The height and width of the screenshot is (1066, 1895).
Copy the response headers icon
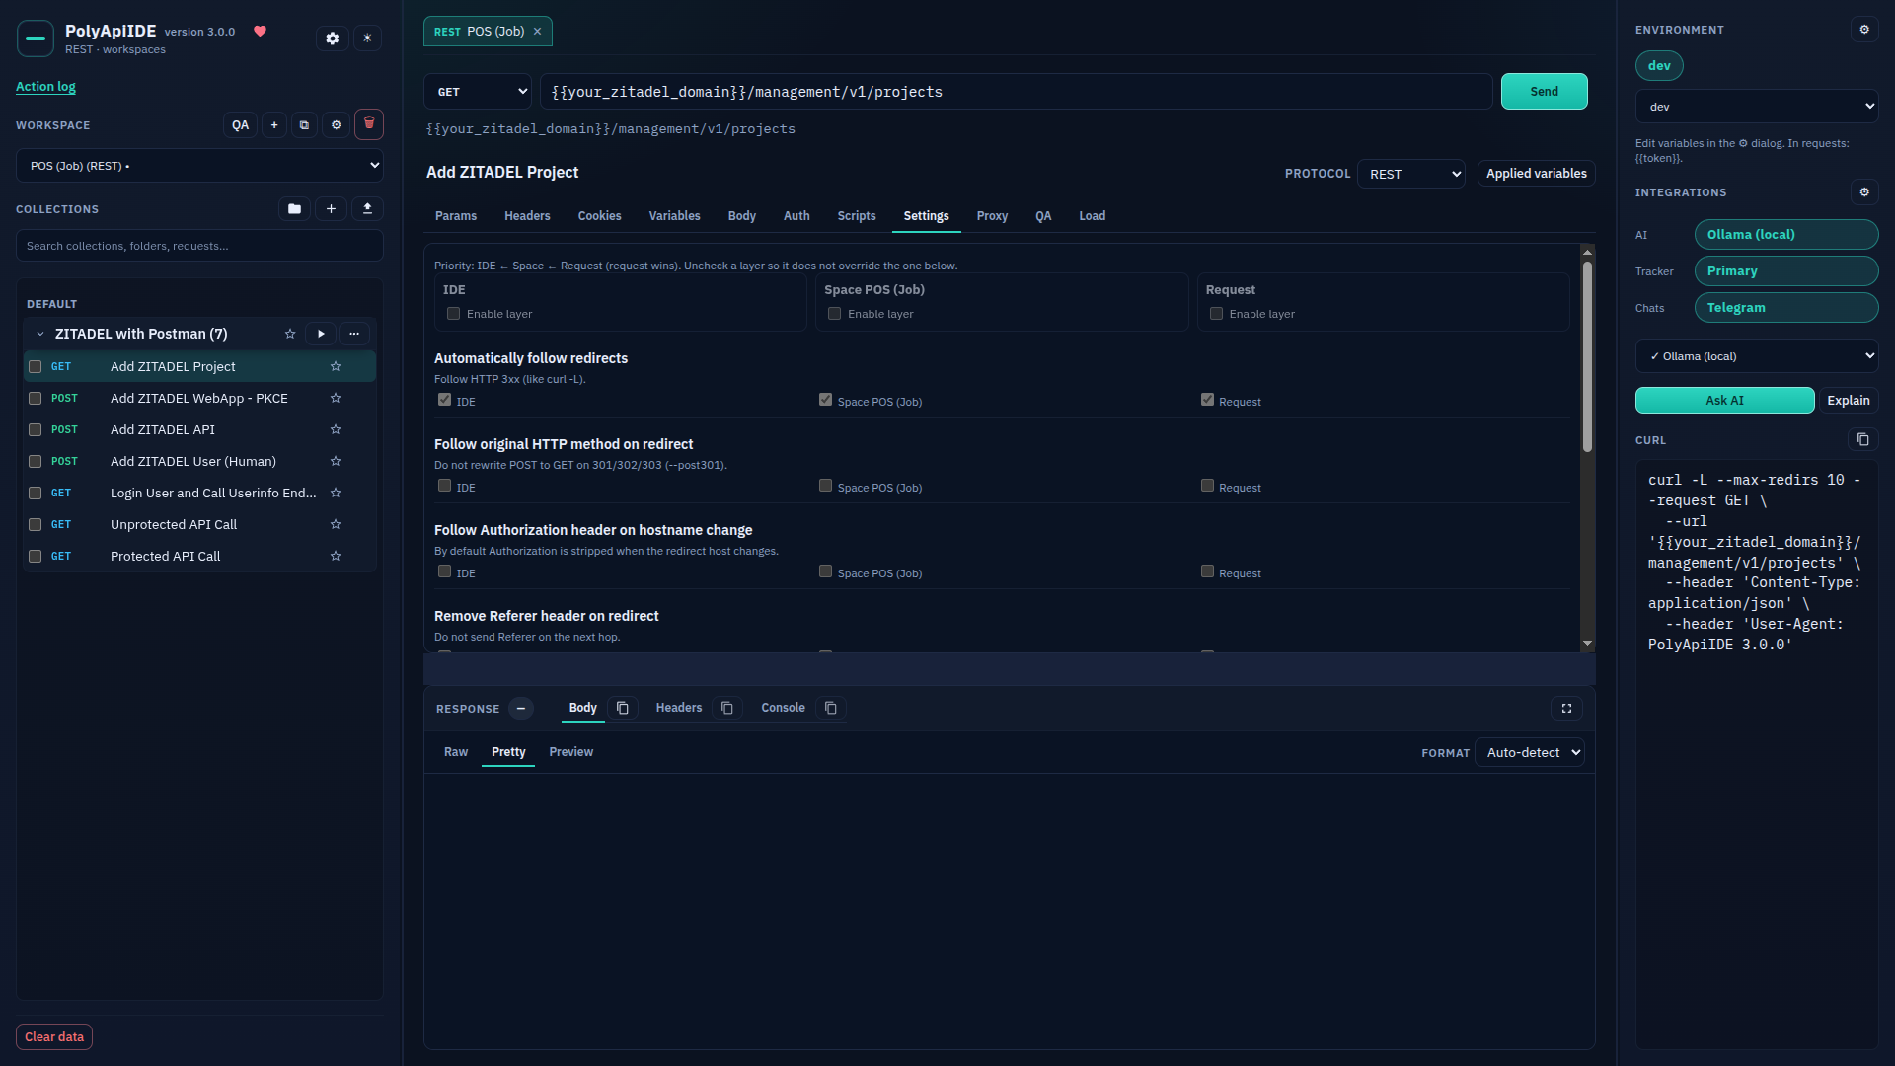click(727, 708)
